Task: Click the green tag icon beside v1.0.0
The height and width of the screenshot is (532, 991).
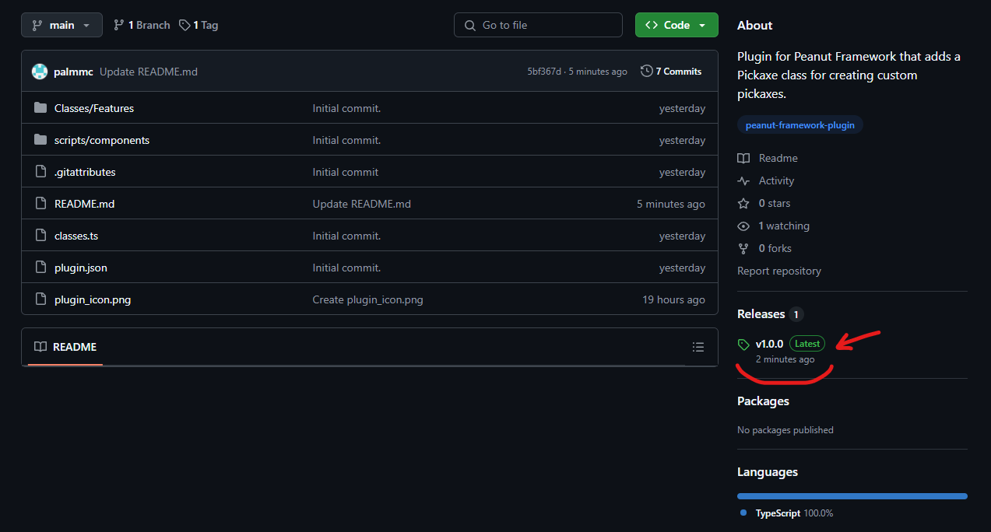Action: (743, 345)
